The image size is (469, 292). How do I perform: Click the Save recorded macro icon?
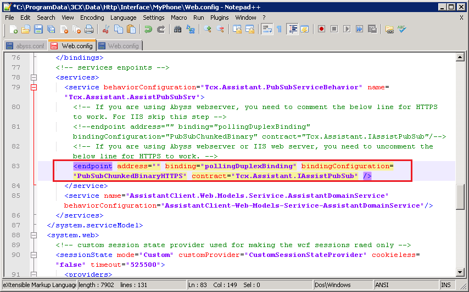[372, 29]
